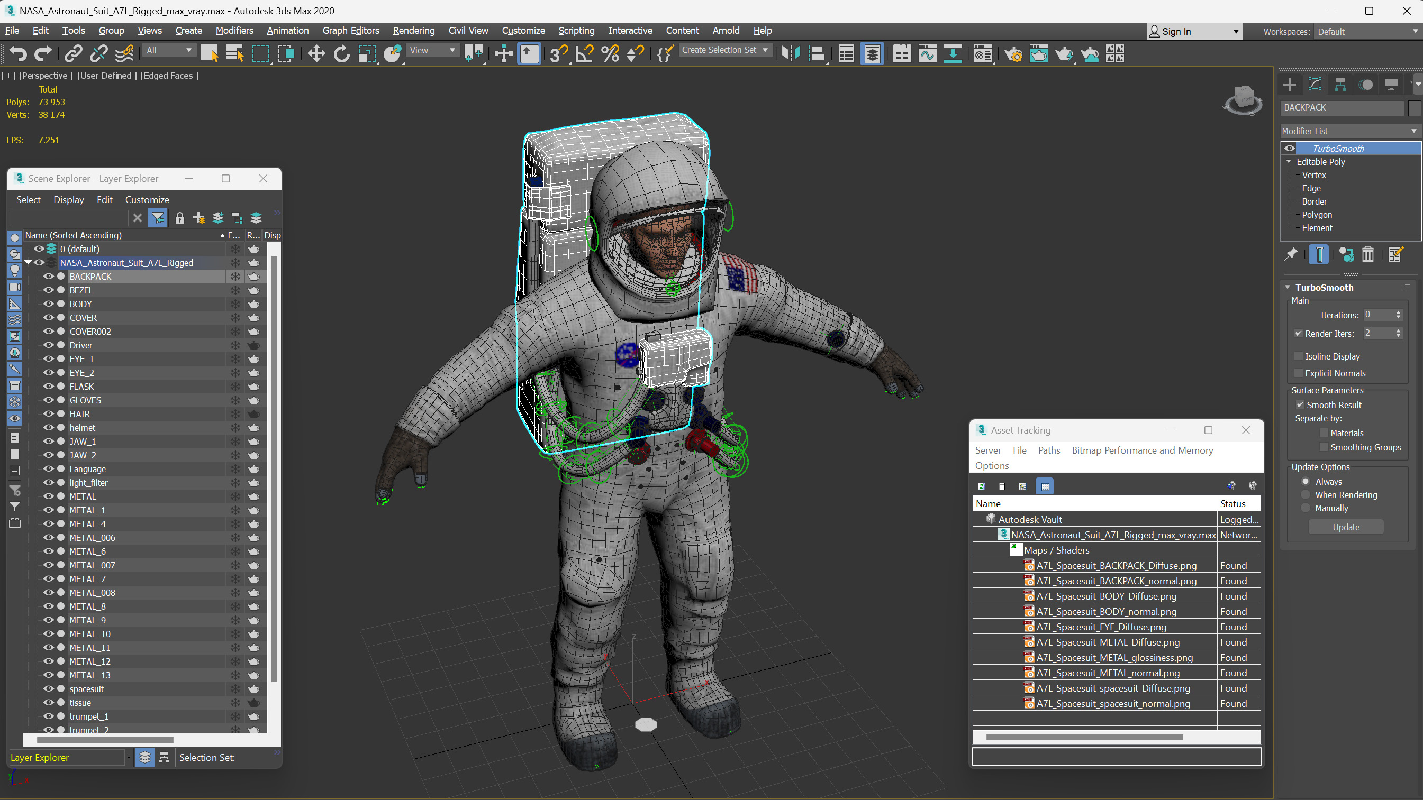The width and height of the screenshot is (1423, 800).
Task: Enable Separate by Smoothing Groups checkbox
Action: pos(1324,447)
